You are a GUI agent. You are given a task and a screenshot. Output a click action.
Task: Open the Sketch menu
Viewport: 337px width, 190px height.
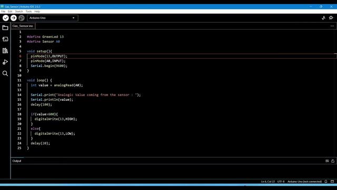19,12
